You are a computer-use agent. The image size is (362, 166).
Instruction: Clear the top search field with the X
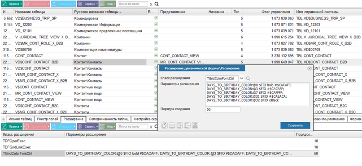click(151, 4)
